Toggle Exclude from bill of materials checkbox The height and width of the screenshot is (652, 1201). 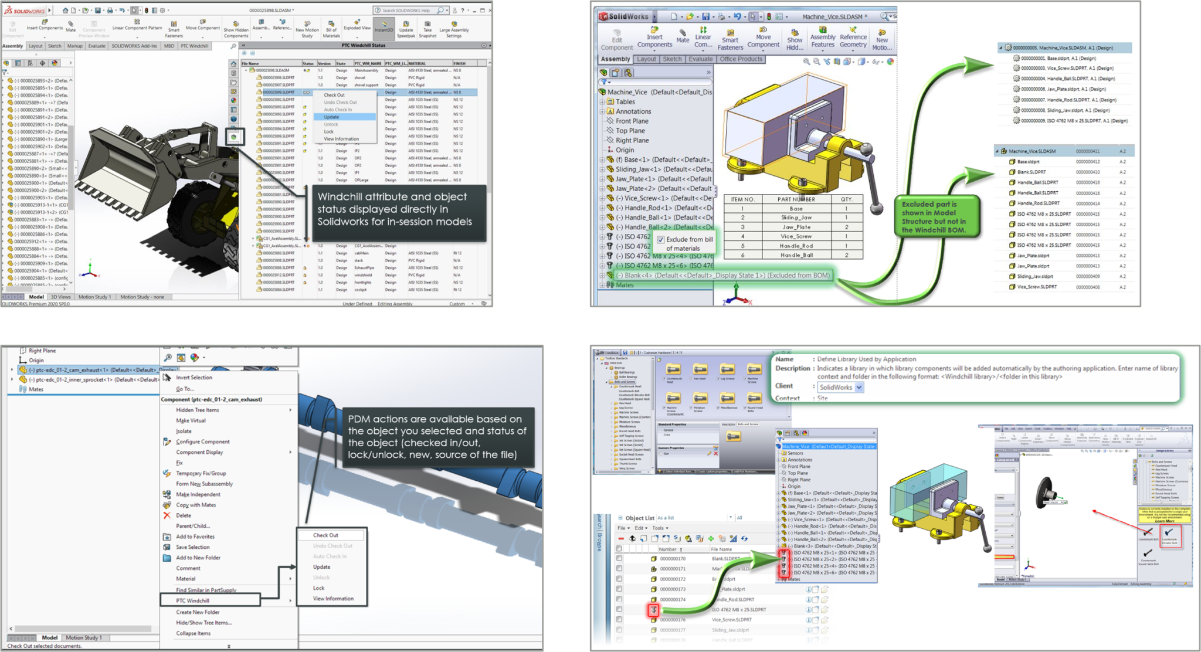tap(661, 240)
